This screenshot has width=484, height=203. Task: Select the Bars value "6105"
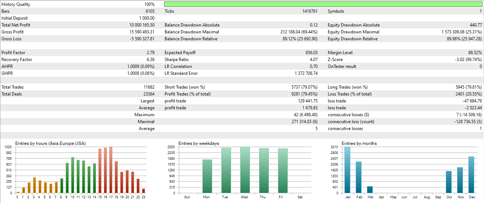coord(150,11)
